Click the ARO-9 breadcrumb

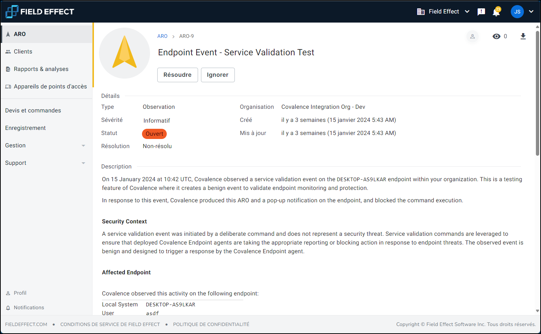pyautogui.click(x=186, y=36)
